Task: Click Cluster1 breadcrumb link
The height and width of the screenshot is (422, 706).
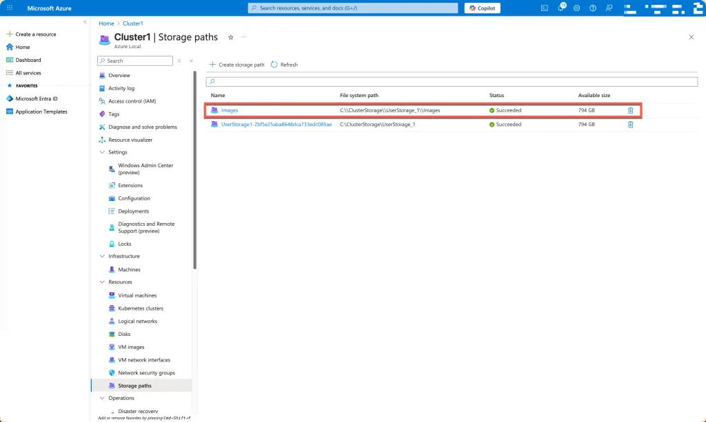Action: 132,23
